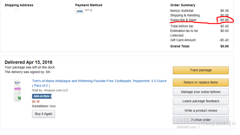Click Write a product review
This screenshot has width=240, height=135.
click(201, 111)
